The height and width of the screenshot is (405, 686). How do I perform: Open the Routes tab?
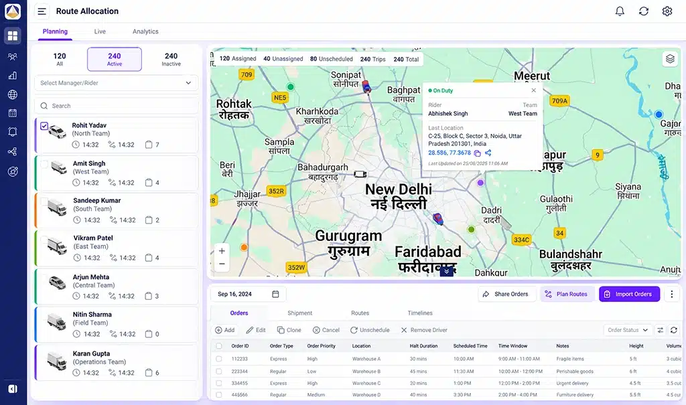[360, 313]
